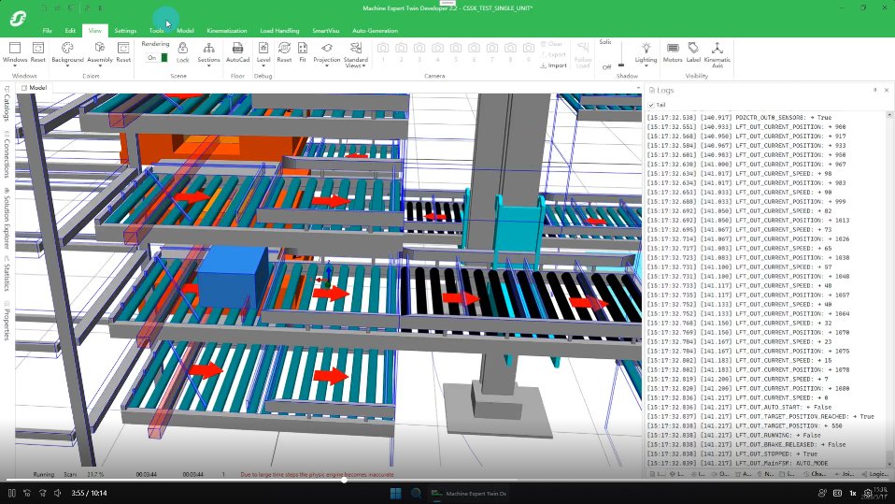Toggle the Tail checkbox in Logs

click(x=651, y=105)
